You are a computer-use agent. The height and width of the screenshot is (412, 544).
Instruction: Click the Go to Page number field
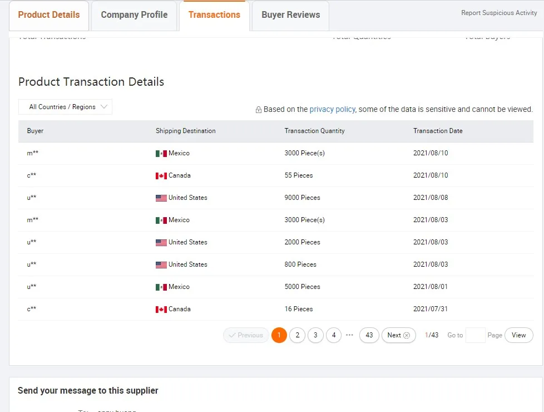tap(475, 335)
